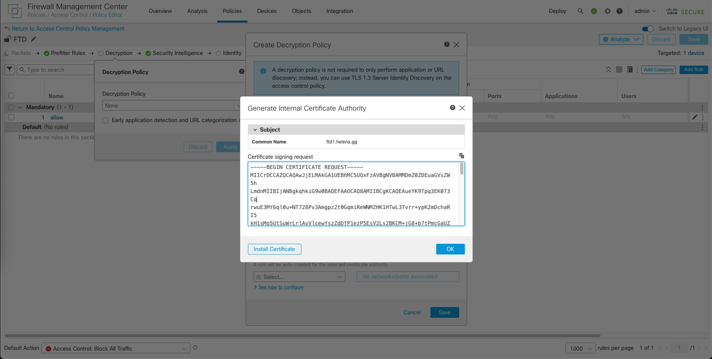Click the Type to search field
712x359 pixels.
coord(57,70)
